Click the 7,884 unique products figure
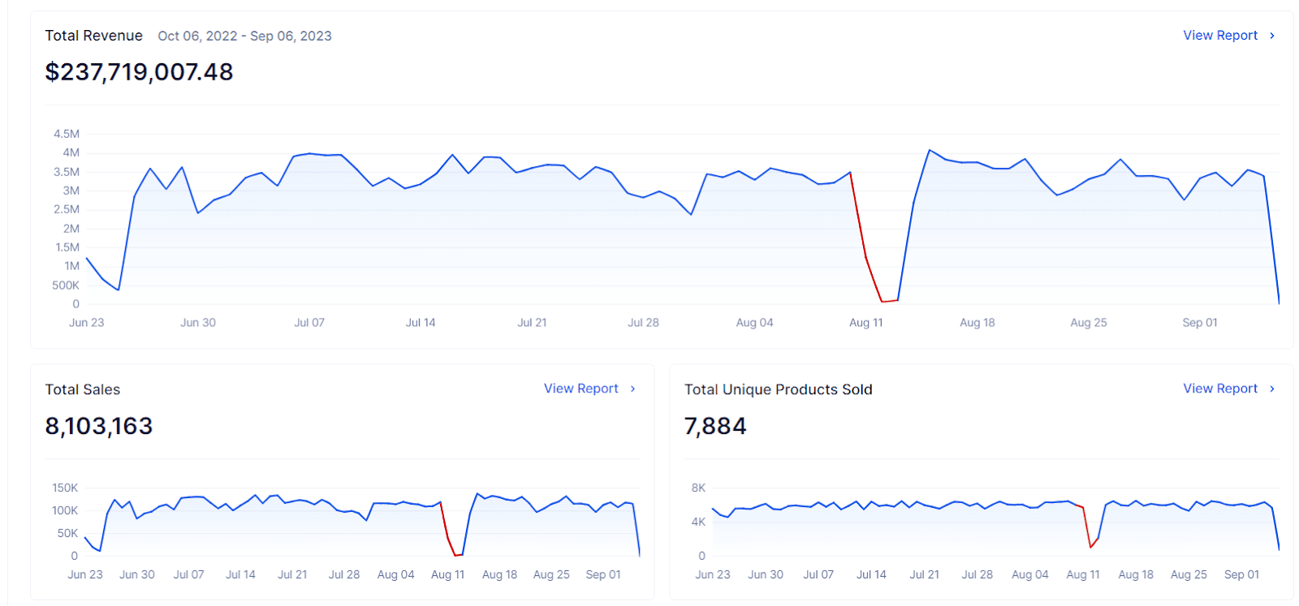This screenshot has height=606, width=1299. click(714, 426)
